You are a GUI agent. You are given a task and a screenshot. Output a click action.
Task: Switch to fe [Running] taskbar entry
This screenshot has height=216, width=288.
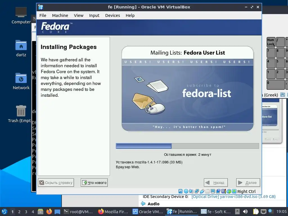(182, 211)
